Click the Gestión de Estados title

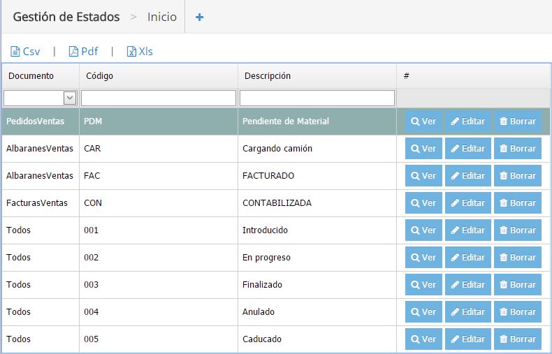pyautogui.click(x=66, y=17)
